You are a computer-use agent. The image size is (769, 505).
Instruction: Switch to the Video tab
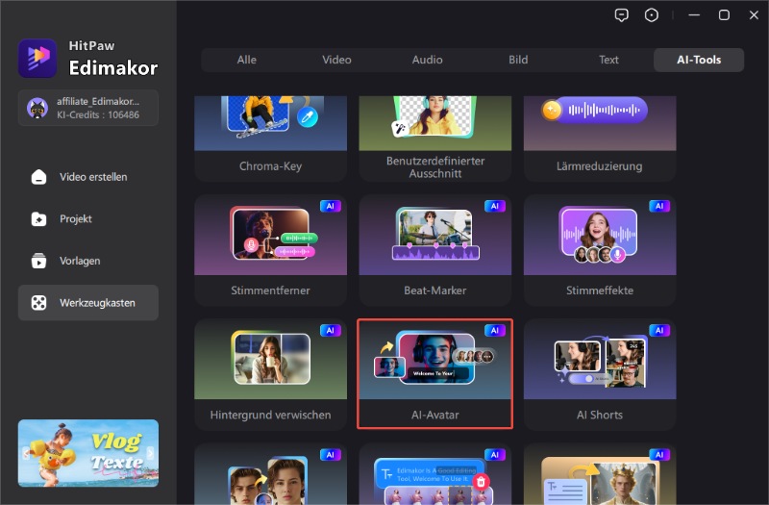(337, 60)
